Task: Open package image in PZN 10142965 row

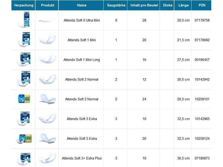Action: click(24, 119)
